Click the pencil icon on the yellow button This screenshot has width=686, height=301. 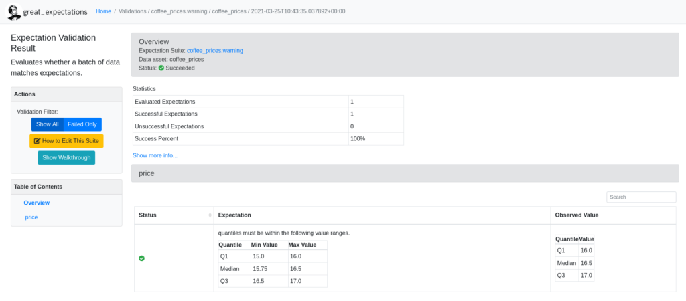click(x=38, y=141)
